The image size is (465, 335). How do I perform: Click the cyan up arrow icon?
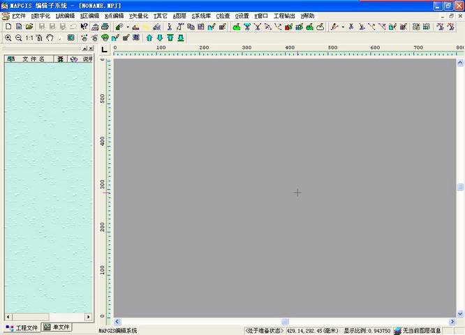tap(149, 38)
